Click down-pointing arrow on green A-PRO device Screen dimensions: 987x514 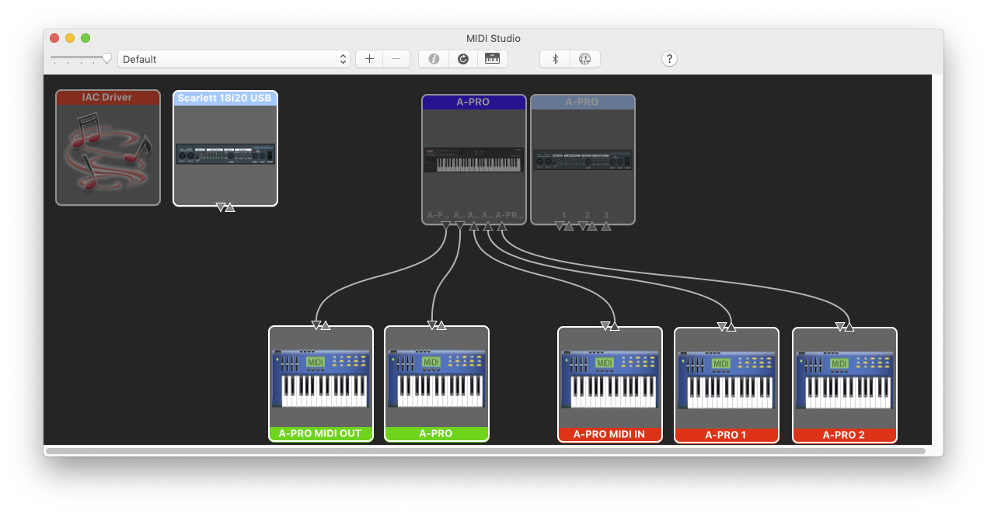click(432, 325)
